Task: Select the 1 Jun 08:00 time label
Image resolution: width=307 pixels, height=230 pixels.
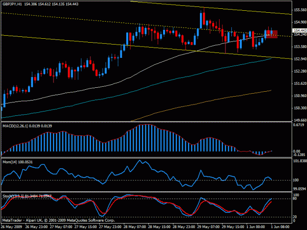Action: point(280,227)
